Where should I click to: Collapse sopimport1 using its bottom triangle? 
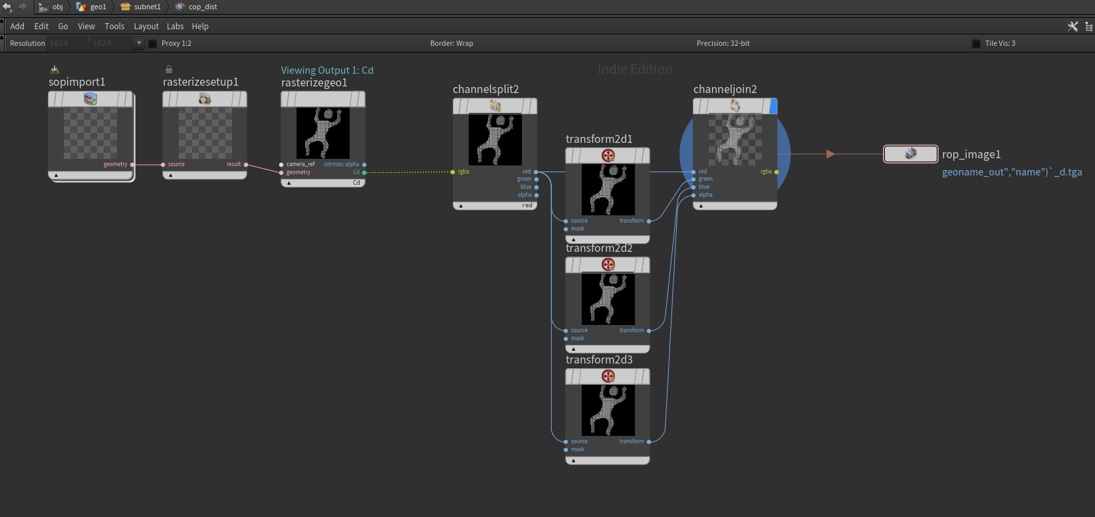pyautogui.click(x=56, y=175)
